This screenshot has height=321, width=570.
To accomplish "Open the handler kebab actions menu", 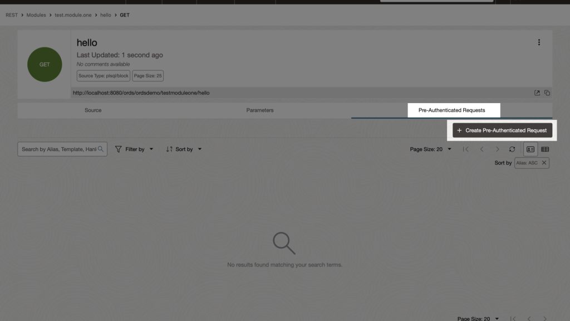I will tap(539, 42).
